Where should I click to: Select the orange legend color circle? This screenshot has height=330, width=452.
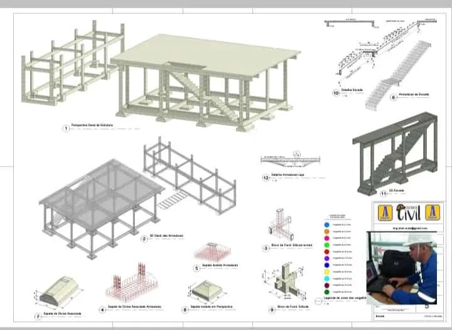click(326, 231)
